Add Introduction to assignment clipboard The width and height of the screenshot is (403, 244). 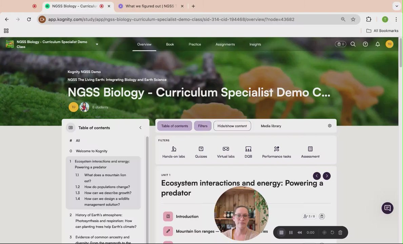pyautogui.click(x=322, y=217)
